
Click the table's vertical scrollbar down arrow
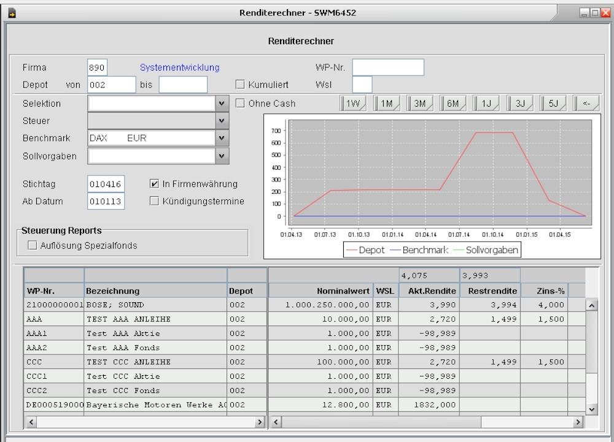[x=591, y=409]
